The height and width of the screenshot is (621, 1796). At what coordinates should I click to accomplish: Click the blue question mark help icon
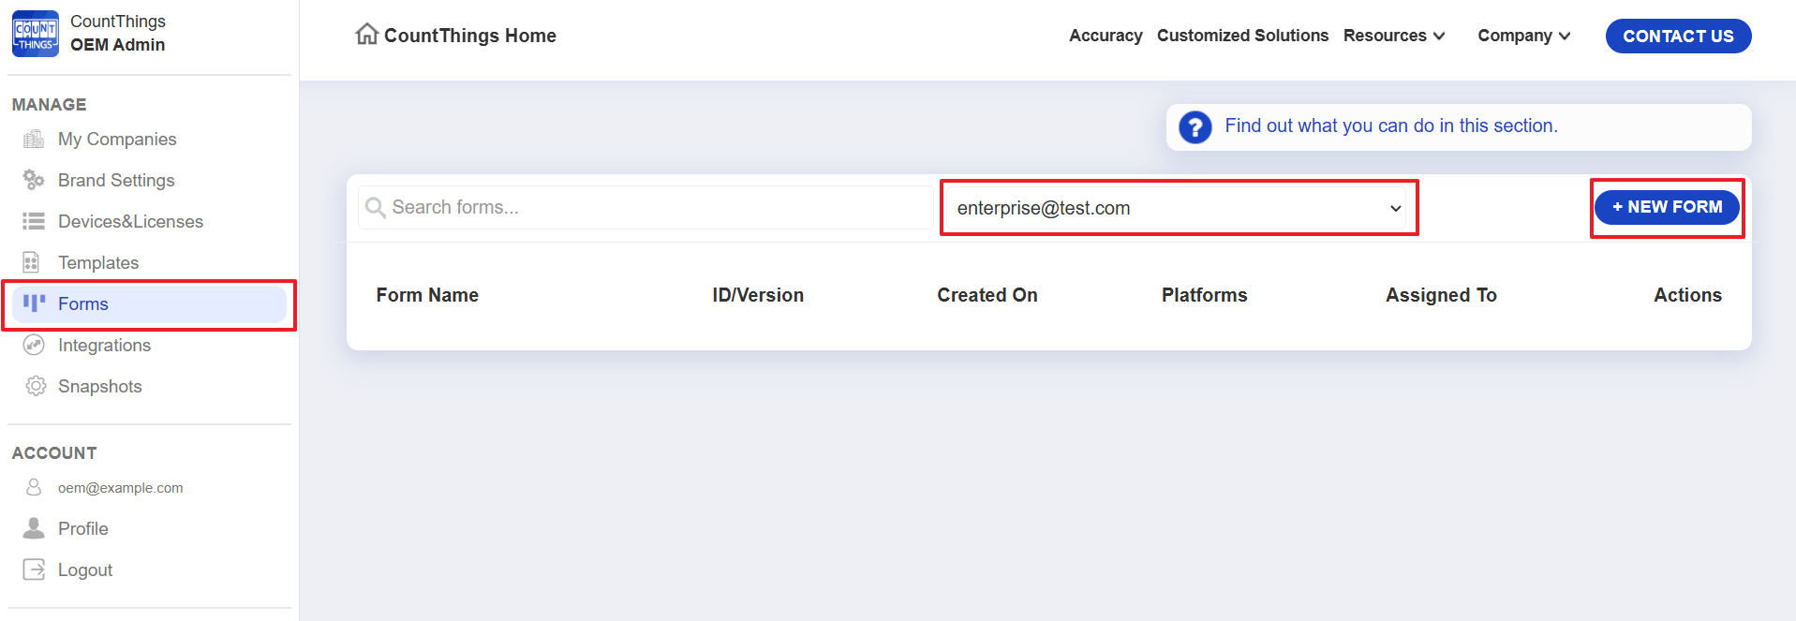pos(1195,126)
